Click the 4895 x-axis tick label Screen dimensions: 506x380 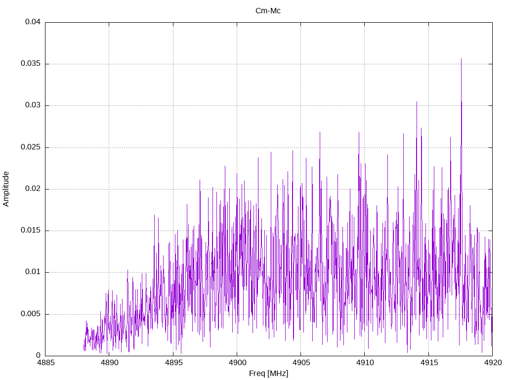coord(173,363)
